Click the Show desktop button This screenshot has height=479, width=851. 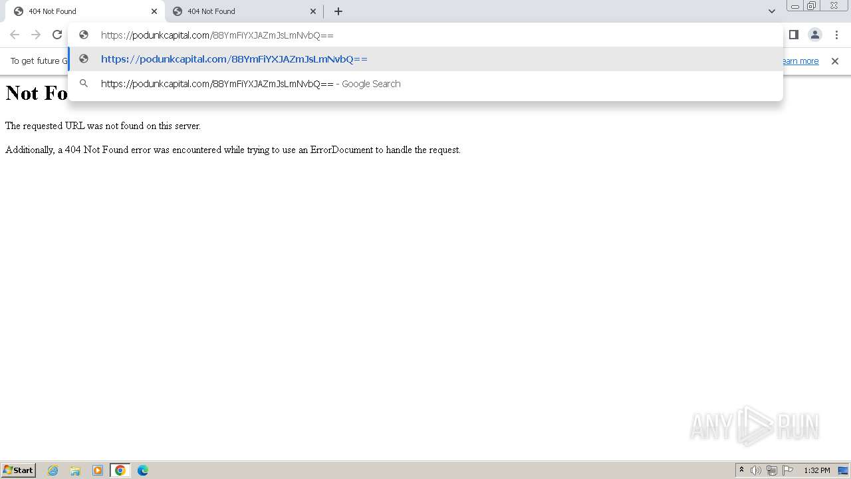(x=844, y=470)
